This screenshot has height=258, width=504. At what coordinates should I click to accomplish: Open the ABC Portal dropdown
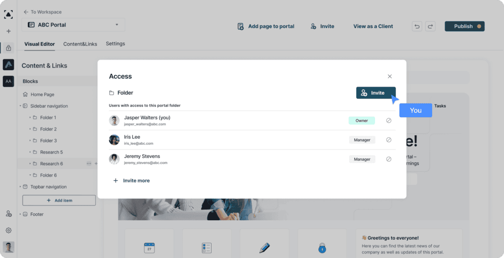coord(73,25)
